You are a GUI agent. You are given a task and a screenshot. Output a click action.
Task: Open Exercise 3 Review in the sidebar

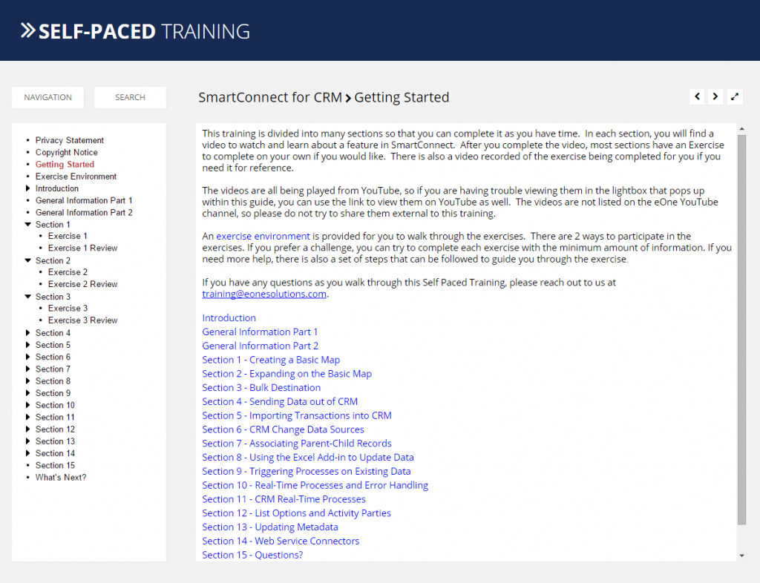pos(82,320)
